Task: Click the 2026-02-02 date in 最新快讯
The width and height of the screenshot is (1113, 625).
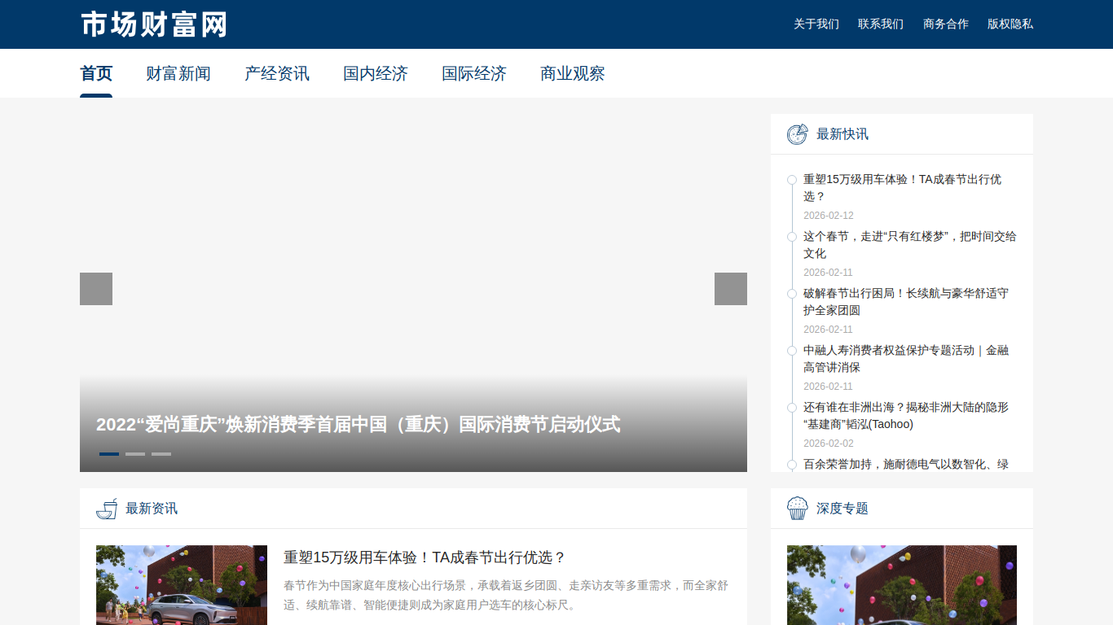Action: click(829, 444)
